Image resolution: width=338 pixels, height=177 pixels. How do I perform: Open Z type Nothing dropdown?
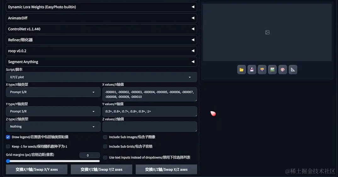coord(53,126)
